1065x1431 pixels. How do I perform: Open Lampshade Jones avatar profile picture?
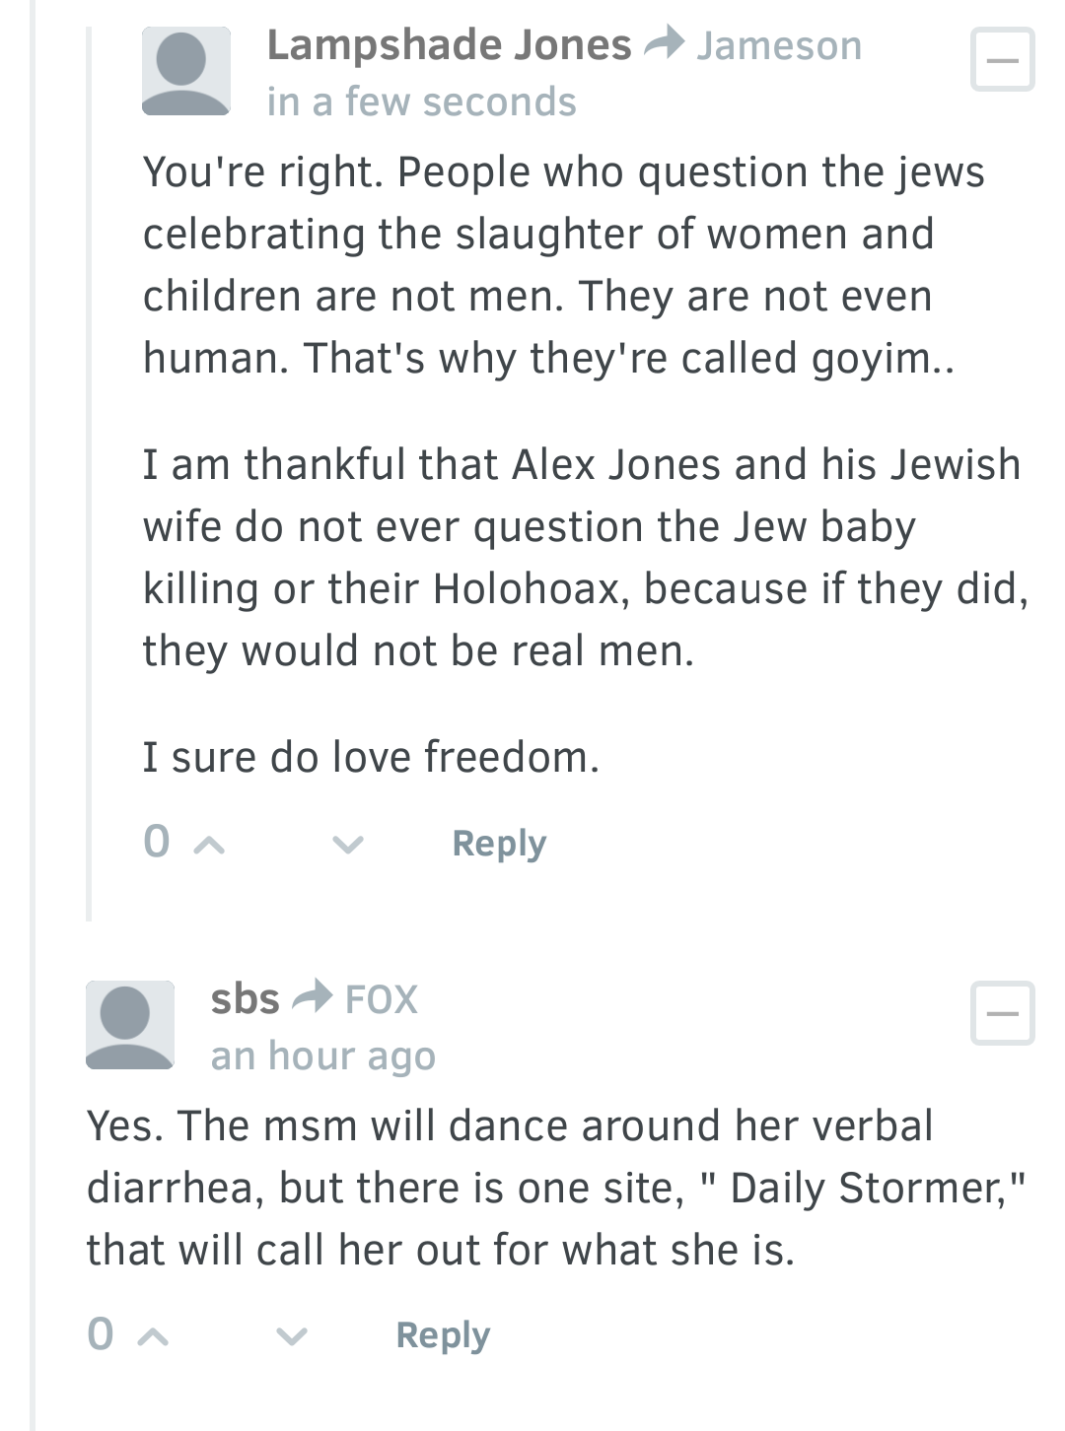coord(186,71)
